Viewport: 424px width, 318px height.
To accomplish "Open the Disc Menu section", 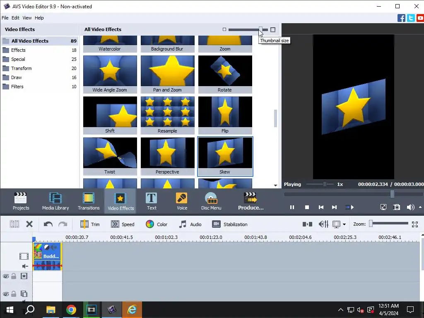I will point(211,201).
